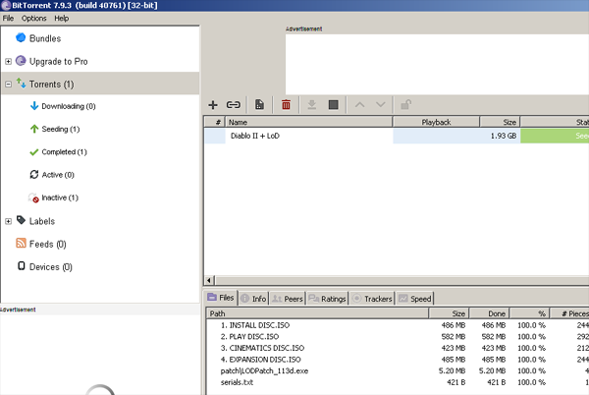Open the Help menu
Screen dimensions: 589x395
click(61, 18)
